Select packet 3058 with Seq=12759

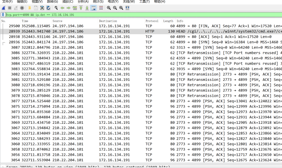141,149
